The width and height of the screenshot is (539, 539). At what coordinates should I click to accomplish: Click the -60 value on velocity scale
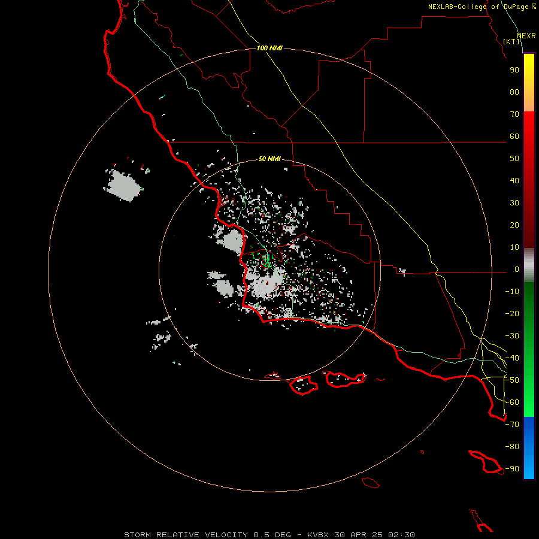[512, 402]
